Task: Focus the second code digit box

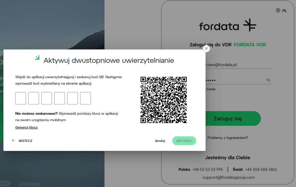Action: [34, 98]
